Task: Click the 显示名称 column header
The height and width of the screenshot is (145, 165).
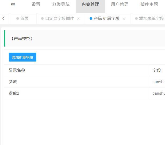Action: click(17, 70)
